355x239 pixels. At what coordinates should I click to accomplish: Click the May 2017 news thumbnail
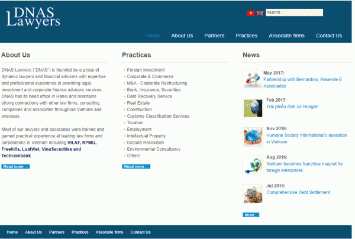(x=253, y=79)
